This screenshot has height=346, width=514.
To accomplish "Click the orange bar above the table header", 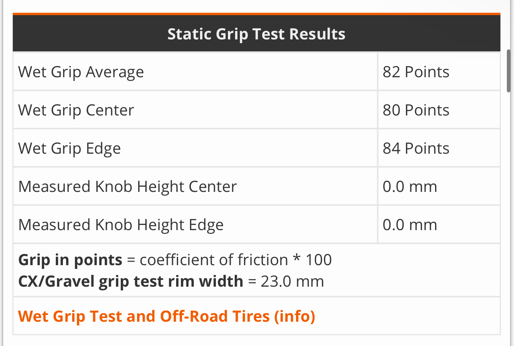I will [x=256, y=14].
